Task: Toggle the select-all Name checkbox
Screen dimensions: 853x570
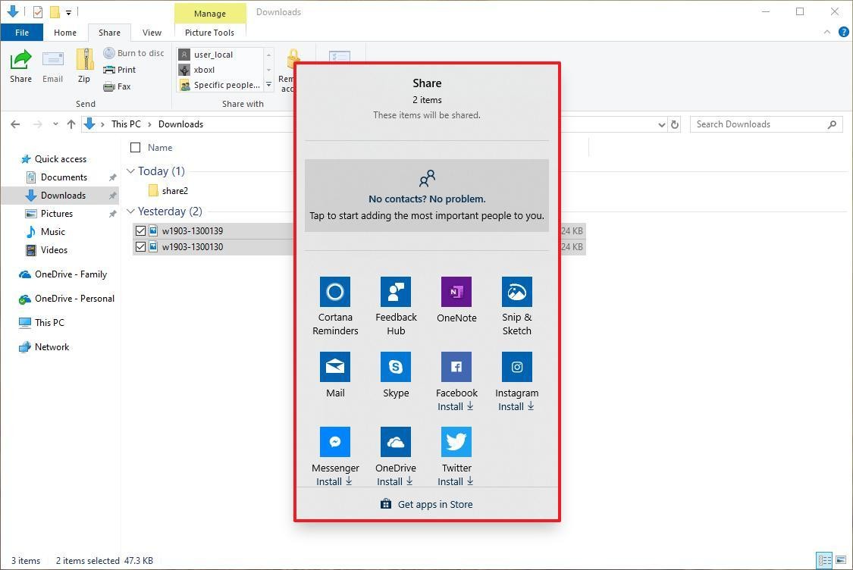Action: click(136, 147)
